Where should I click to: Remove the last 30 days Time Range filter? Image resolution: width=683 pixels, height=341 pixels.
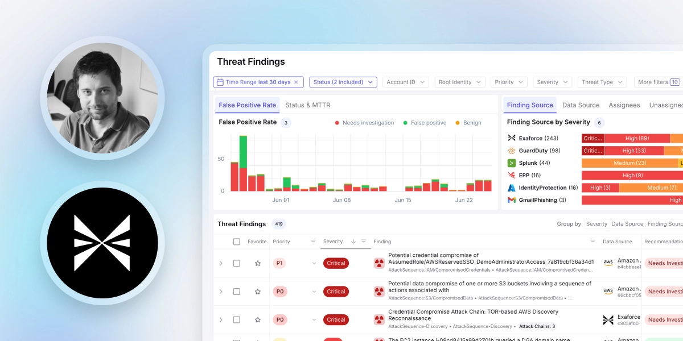(295, 82)
